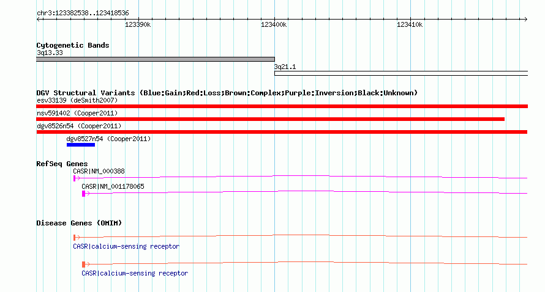
Task: Click the 123400k ruler position
Action: [x=274, y=24]
